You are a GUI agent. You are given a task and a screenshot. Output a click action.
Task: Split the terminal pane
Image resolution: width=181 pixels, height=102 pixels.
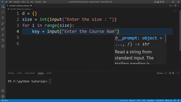[170, 73]
